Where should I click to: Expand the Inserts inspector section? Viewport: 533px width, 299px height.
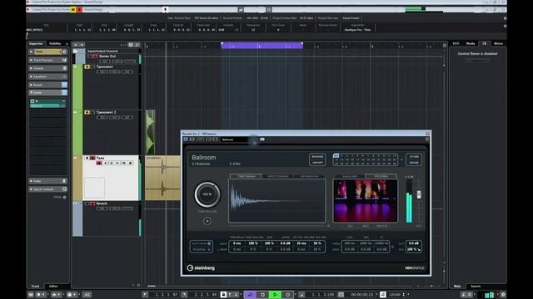47,85
